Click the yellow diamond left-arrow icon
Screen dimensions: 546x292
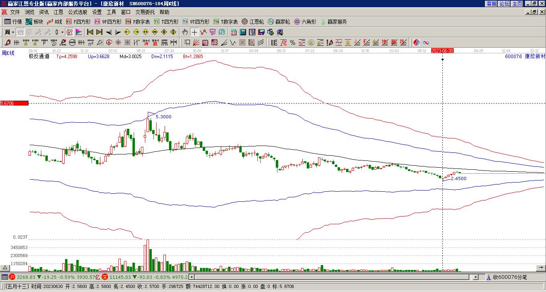(127, 32)
